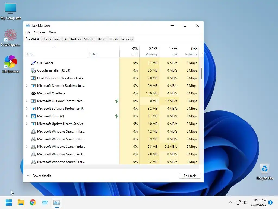Select the CTF Loader process icon
This screenshot has width=278, height=209.
(33, 63)
